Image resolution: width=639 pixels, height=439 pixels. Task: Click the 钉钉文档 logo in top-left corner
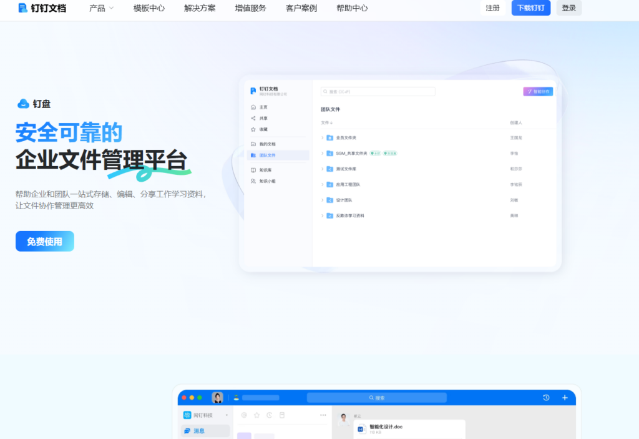(x=41, y=8)
